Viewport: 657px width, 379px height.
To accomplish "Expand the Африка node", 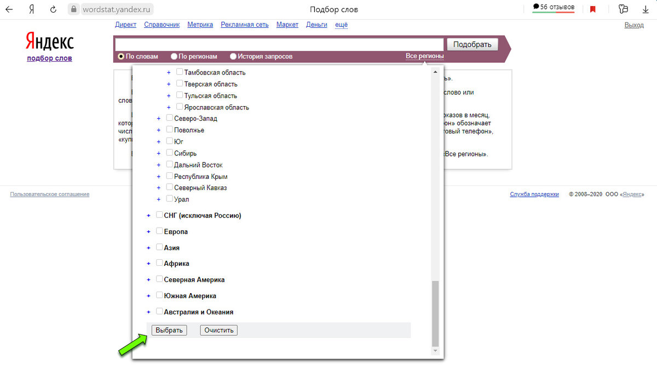I will 148,264.
